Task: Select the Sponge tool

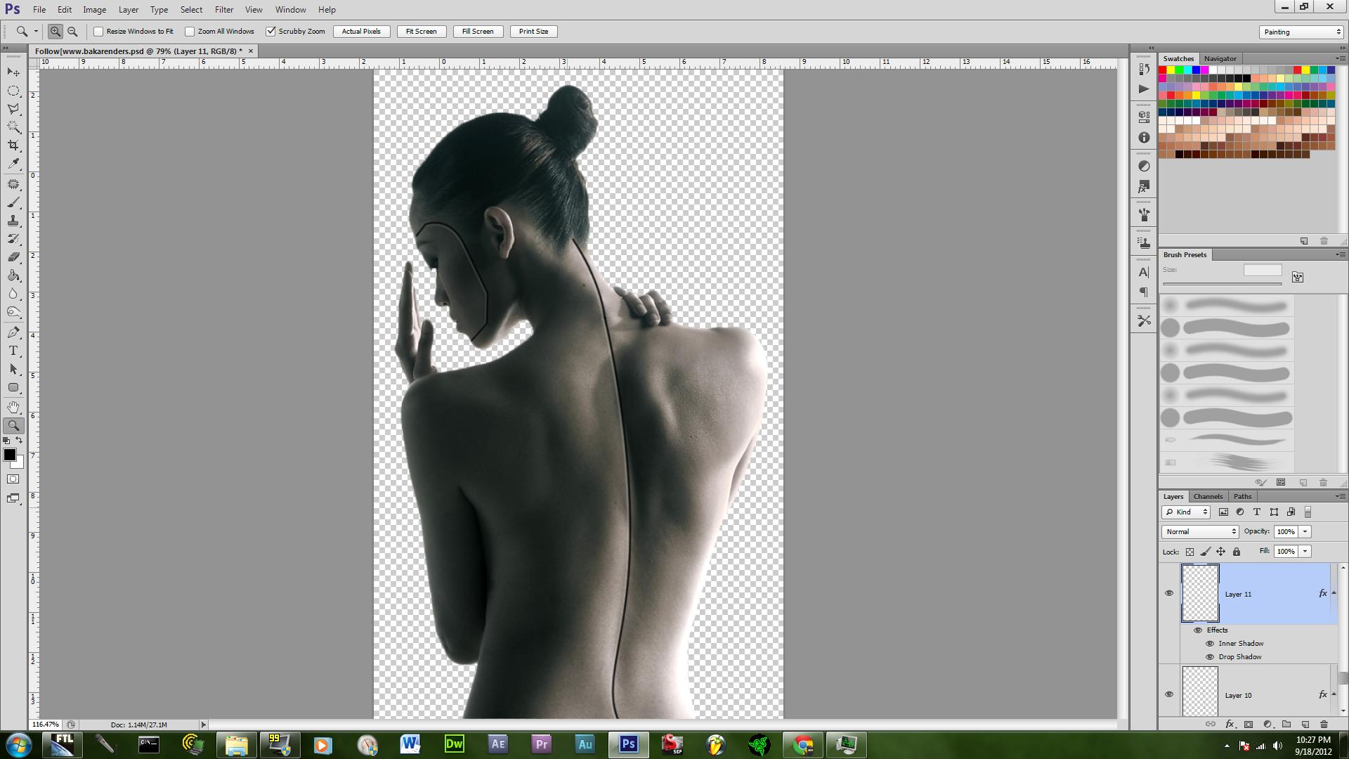Action: pyautogui.click(x=13, y=312)
